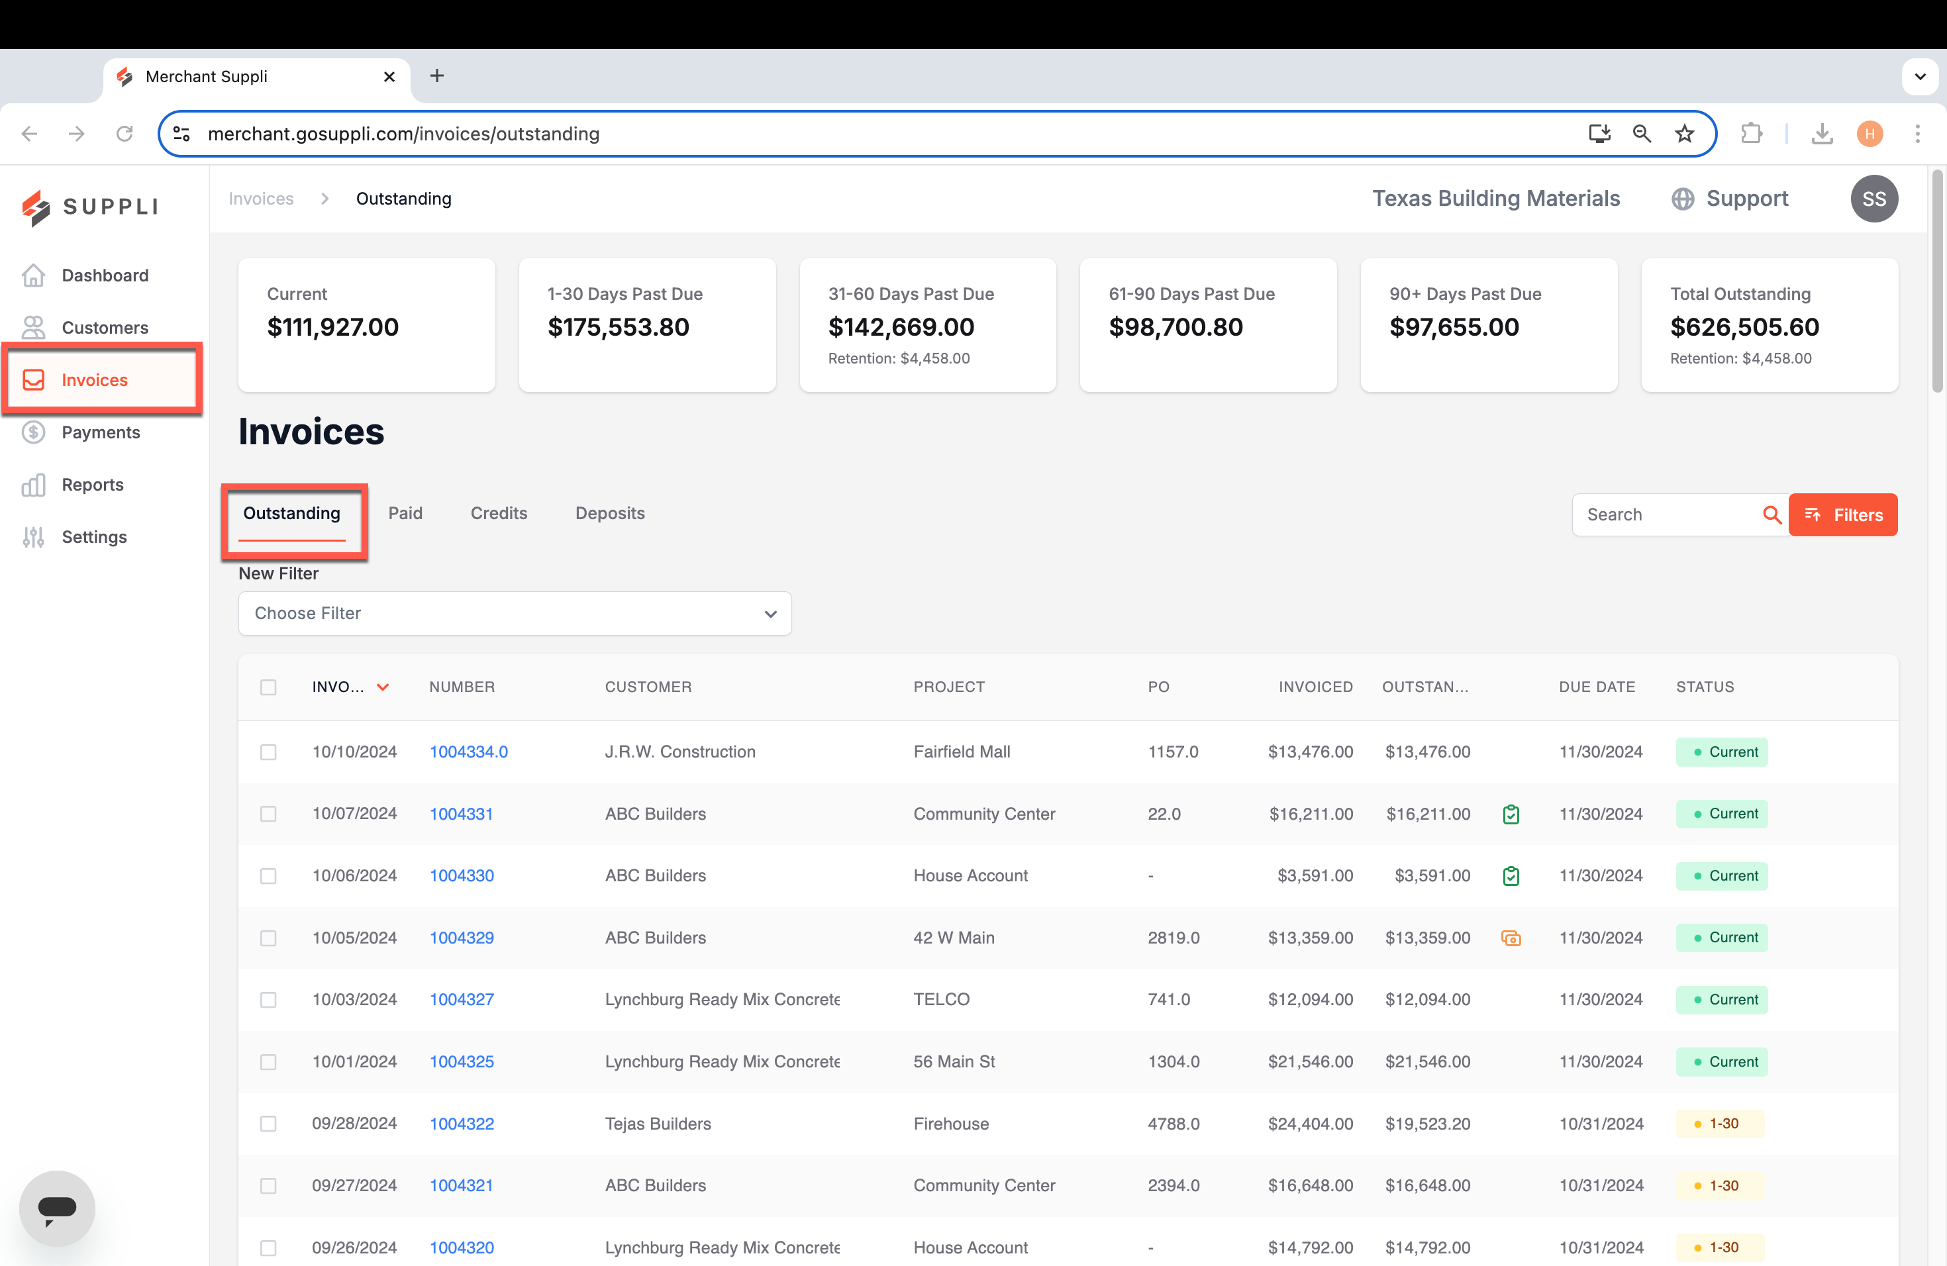Click the Support globe icon
The image size is (1947, 1266).
[1683, 199]
